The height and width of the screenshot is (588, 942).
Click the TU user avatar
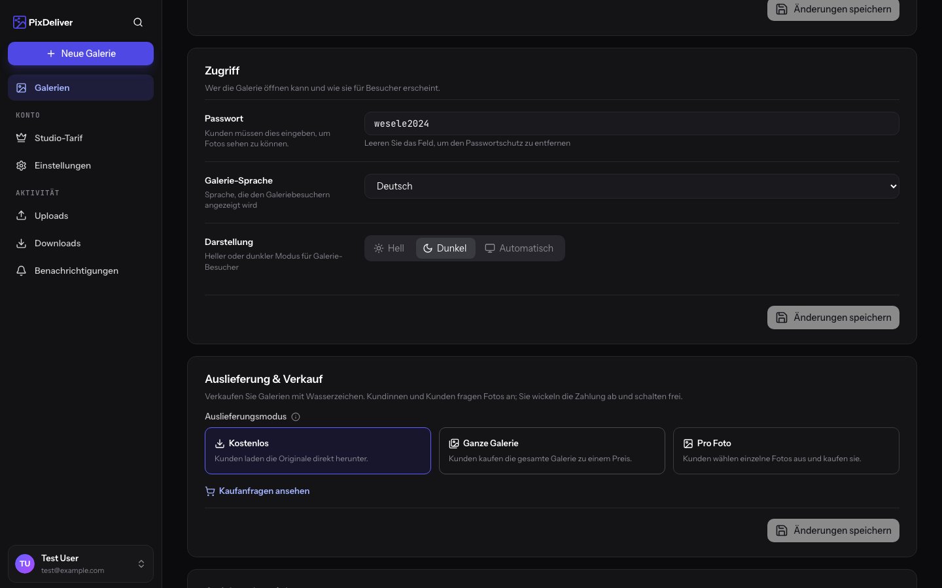tap(25, 564)
